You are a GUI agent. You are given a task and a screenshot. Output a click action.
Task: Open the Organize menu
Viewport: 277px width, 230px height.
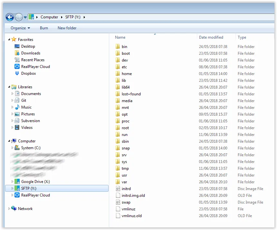pyautogui.click(x=20, y=28)
